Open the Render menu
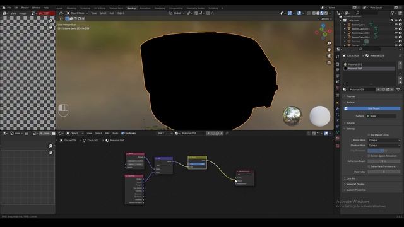 25,8
